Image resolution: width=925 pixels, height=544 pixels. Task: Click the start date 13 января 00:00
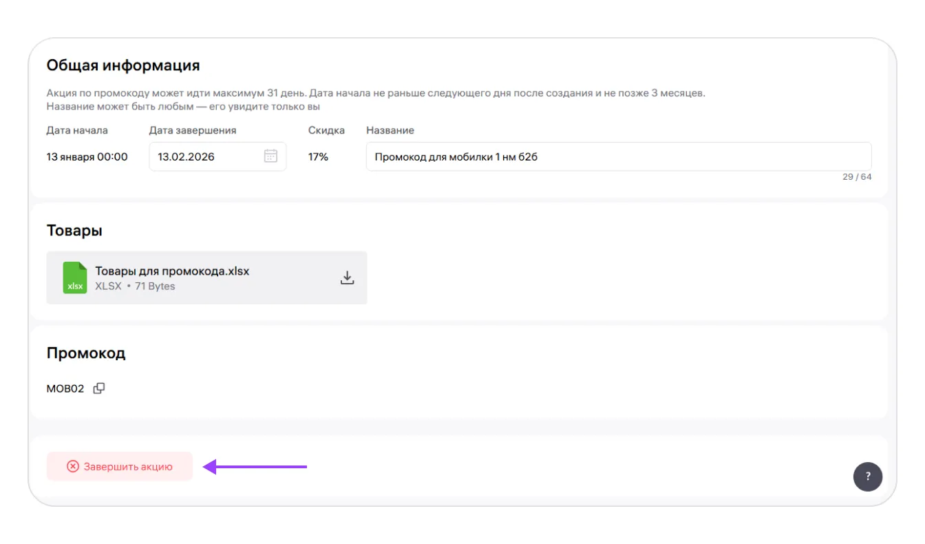tap(87, 157)
